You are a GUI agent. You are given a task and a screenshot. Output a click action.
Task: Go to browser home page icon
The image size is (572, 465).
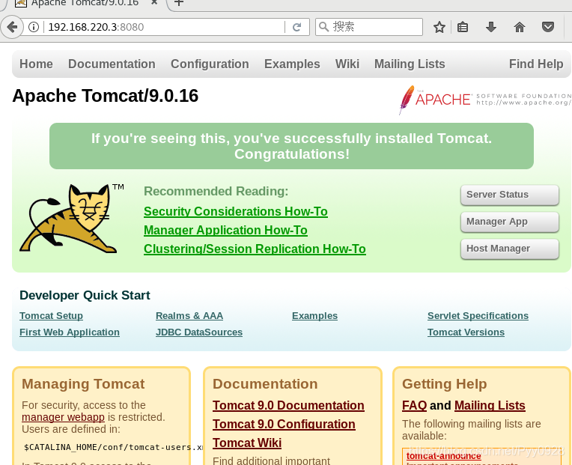[520, 27]
